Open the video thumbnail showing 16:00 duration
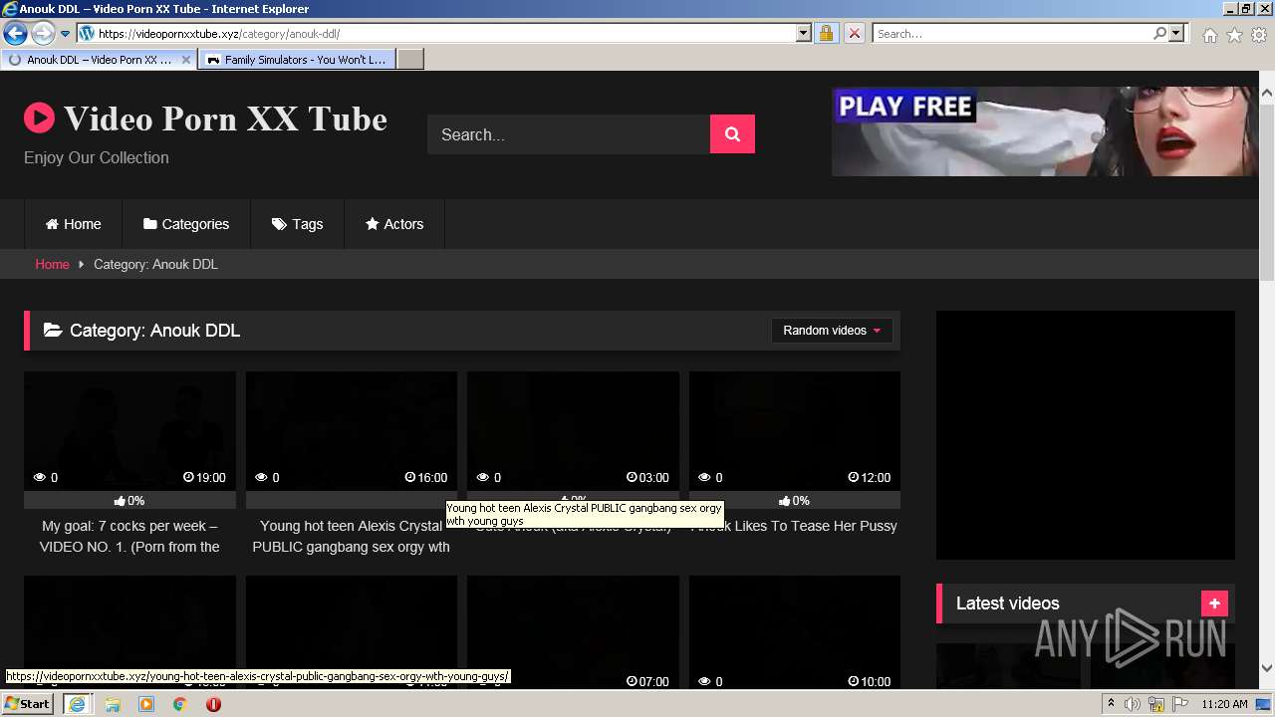Viewport: 1275px width, 717px height. tap(352, 430)
